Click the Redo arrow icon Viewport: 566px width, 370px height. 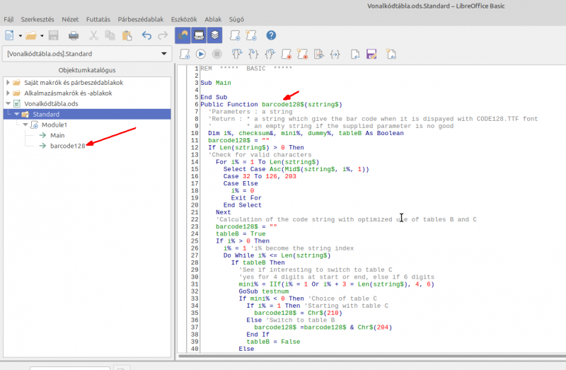pos(163,35)
